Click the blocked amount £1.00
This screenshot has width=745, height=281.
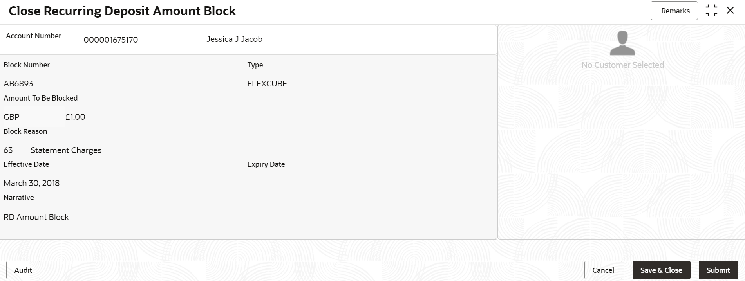[75, 117]
